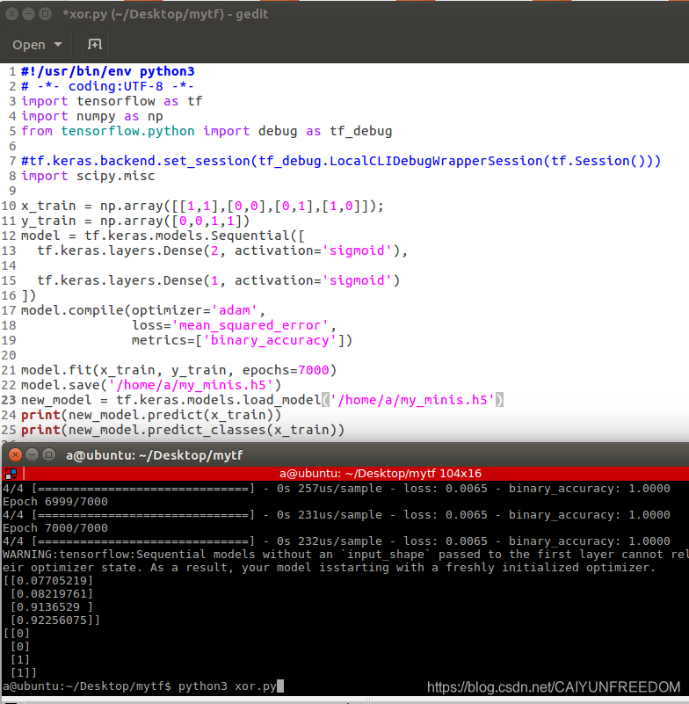Click the new document icon in gedit
This screenshot has height=704, width=689.
pos(95,45)
